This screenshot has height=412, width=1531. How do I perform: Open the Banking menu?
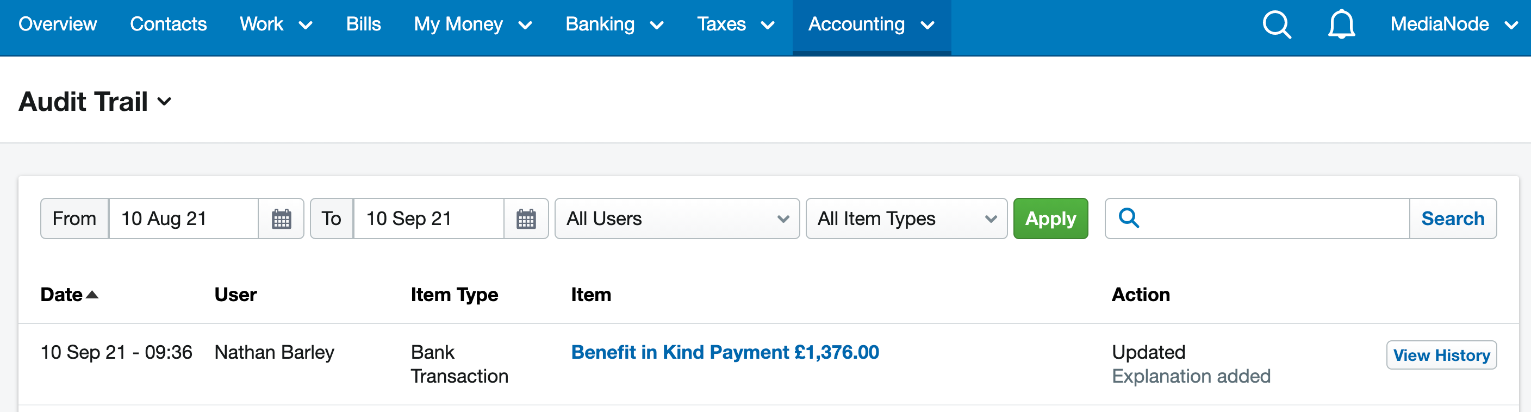point(614,24)
